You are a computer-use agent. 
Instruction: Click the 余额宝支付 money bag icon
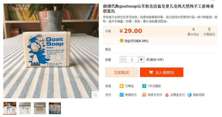(167, 95)
